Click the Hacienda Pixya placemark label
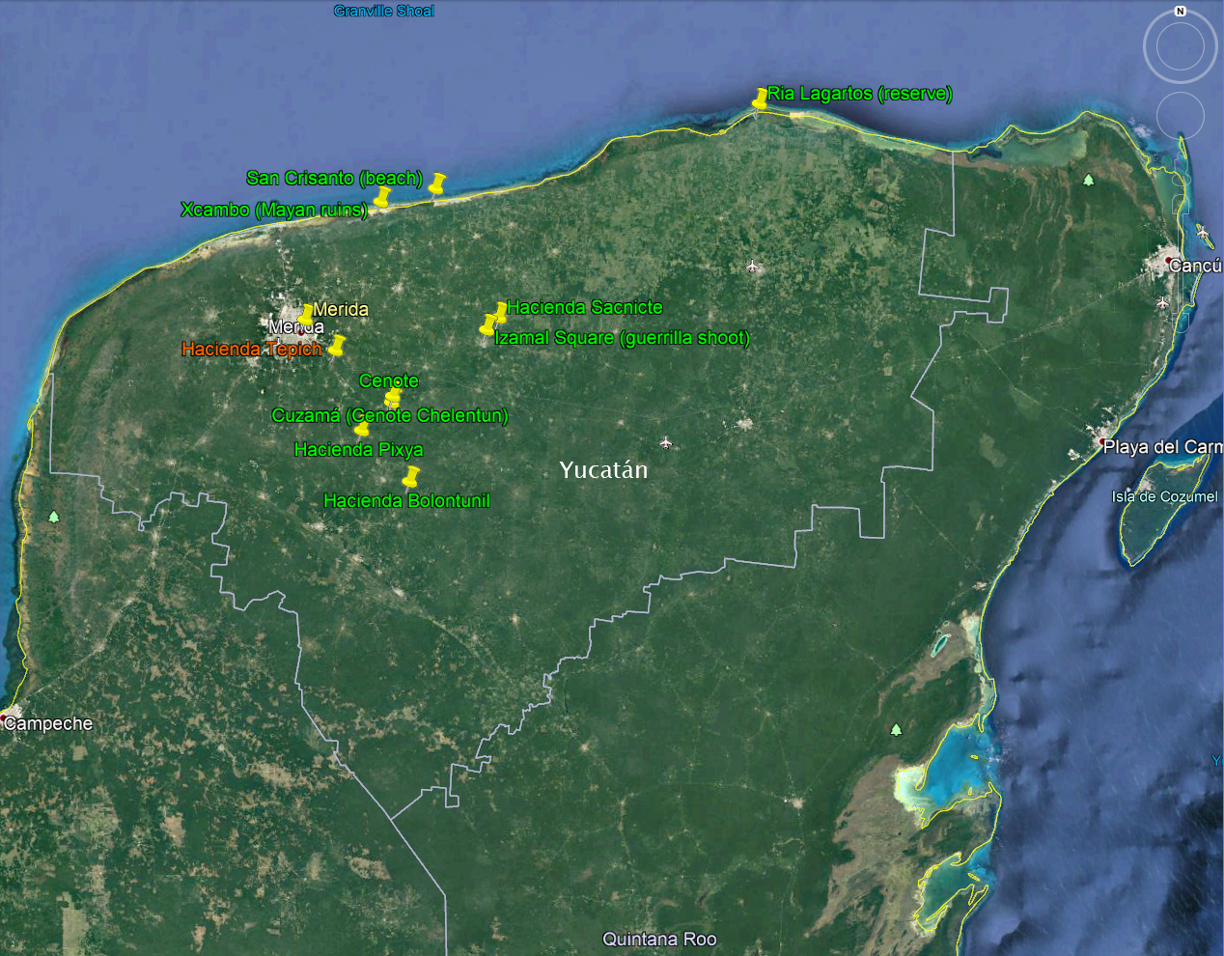The height and width of the screenshot is (956, 1224). 358,449
